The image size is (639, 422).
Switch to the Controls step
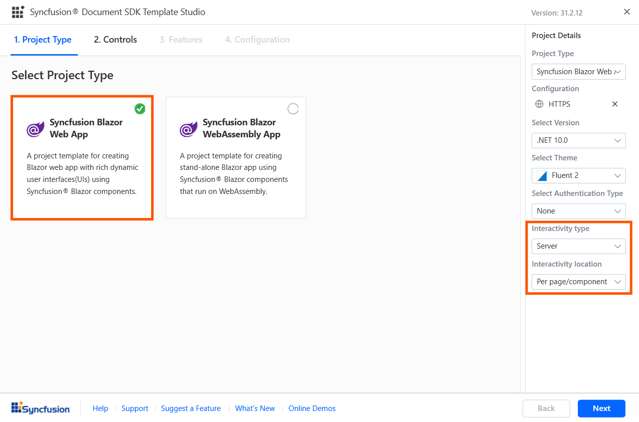point(115,39)
